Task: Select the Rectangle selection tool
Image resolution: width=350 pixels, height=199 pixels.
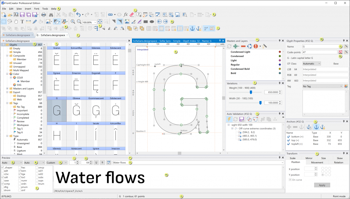Action: (x=4, y=22)
